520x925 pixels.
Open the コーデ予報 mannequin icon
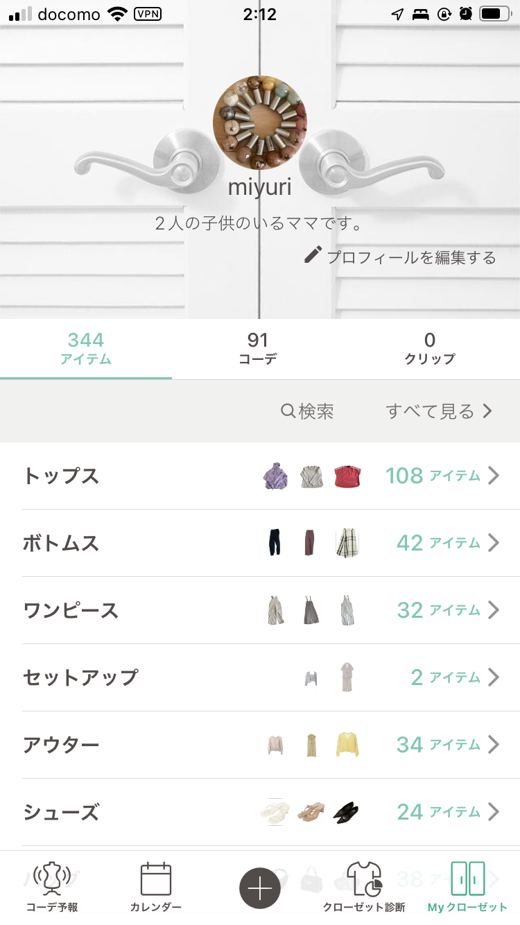[x=52, y=879]
